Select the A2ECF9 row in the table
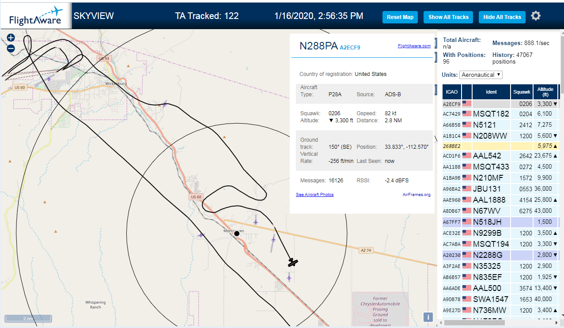 (500, 104)
